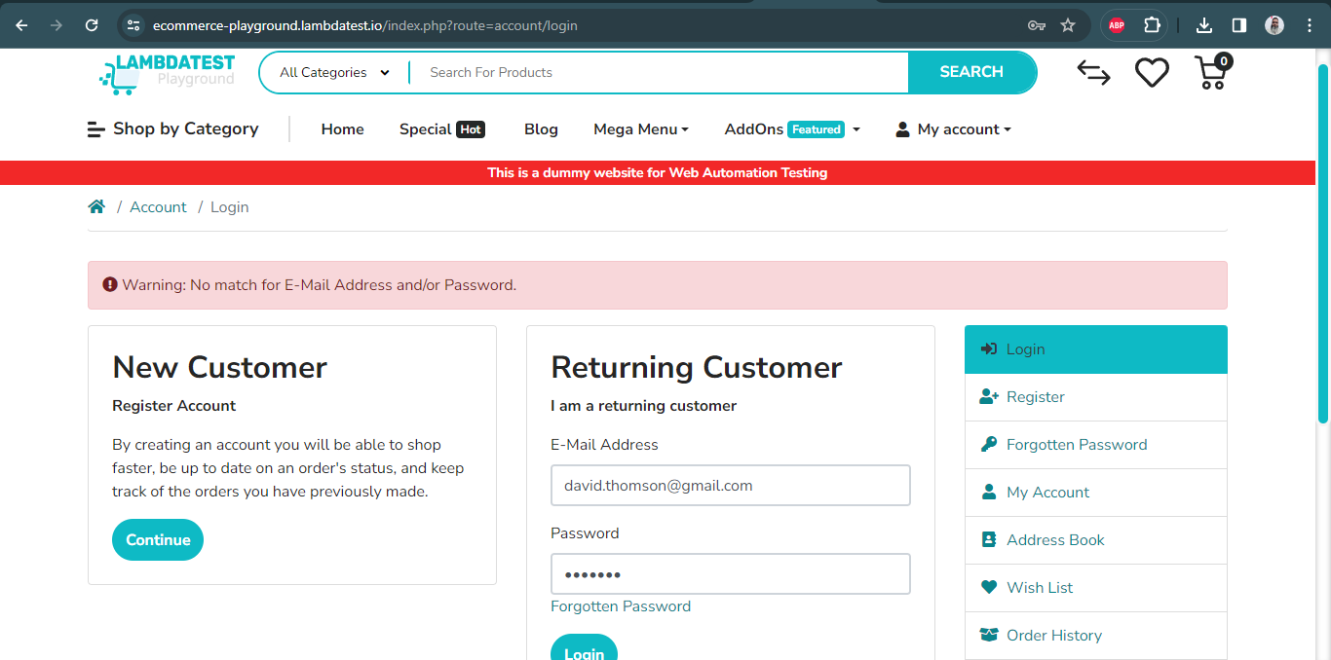Focus the Search For Products field
1331x660 pixels.
[659, 72]
